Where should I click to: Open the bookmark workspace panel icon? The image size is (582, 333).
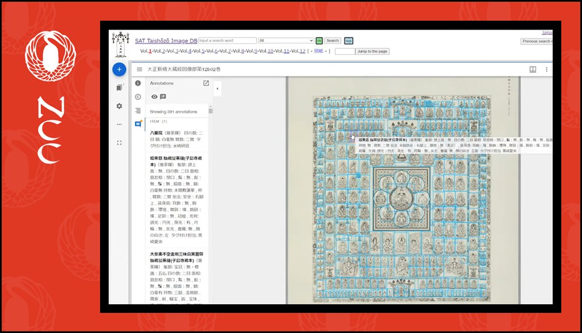119,87
